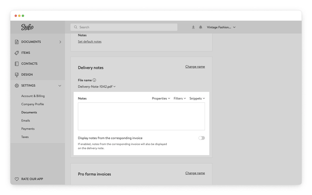Click the Documents page icon in sidebar

coord(17,42)
